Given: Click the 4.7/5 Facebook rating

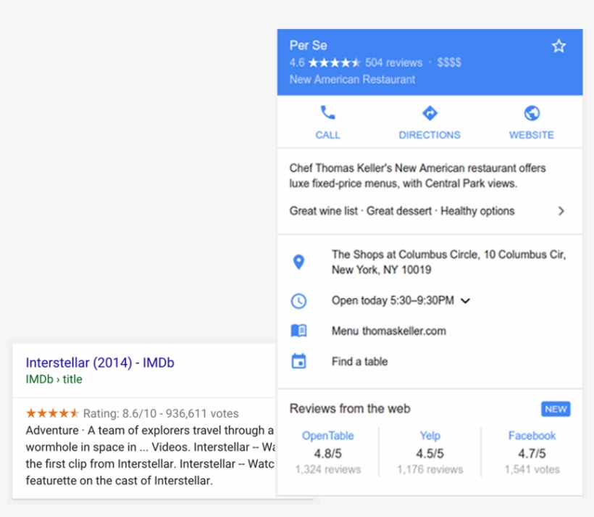Looking at the screenshot, I should point(532,453).
